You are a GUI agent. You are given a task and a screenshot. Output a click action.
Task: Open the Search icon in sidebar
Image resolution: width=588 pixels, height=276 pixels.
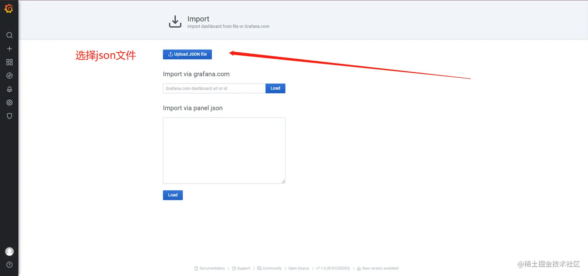[9, 35]
